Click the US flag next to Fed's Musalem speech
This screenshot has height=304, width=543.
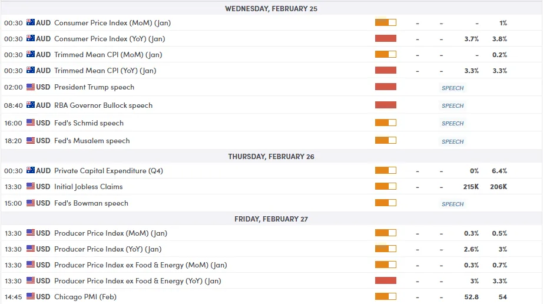click(x=31, y=141)
